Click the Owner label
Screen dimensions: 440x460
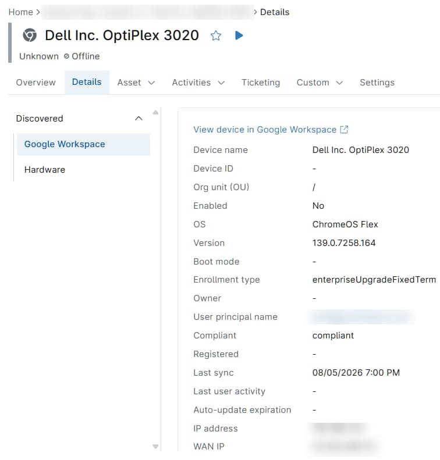207,298
